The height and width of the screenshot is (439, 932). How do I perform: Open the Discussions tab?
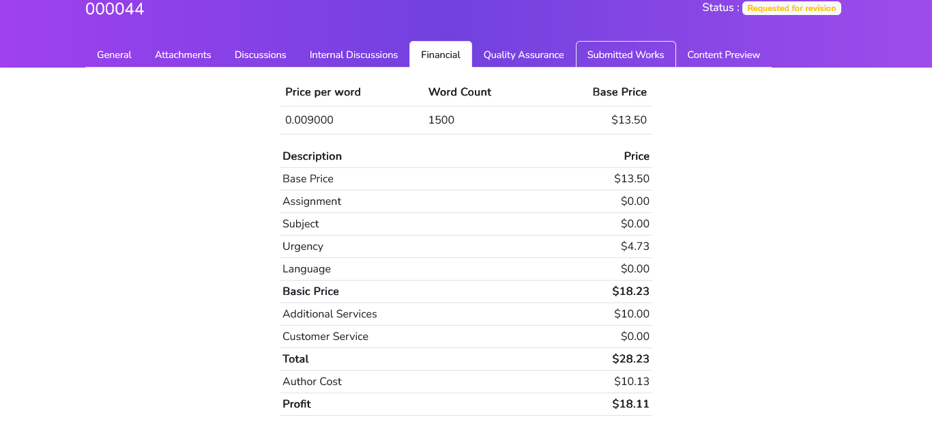260,55
